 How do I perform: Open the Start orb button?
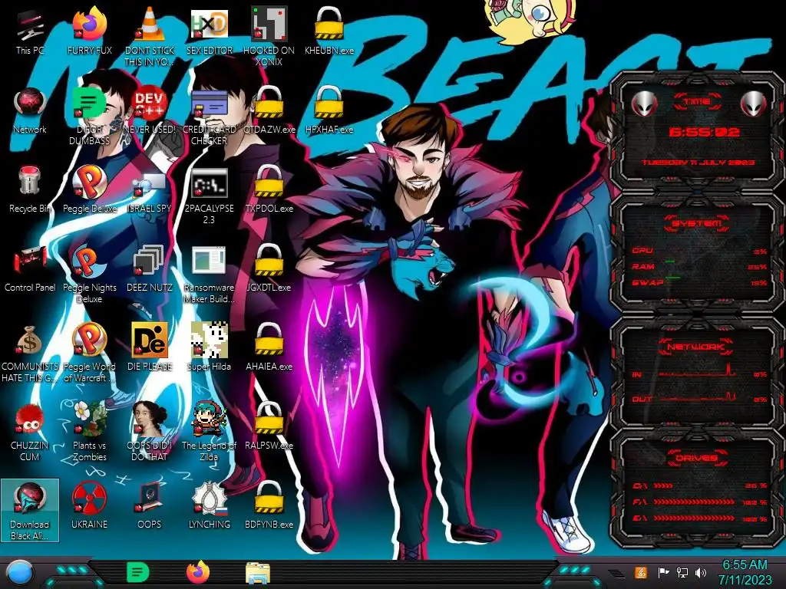click(x=19, y=573)
